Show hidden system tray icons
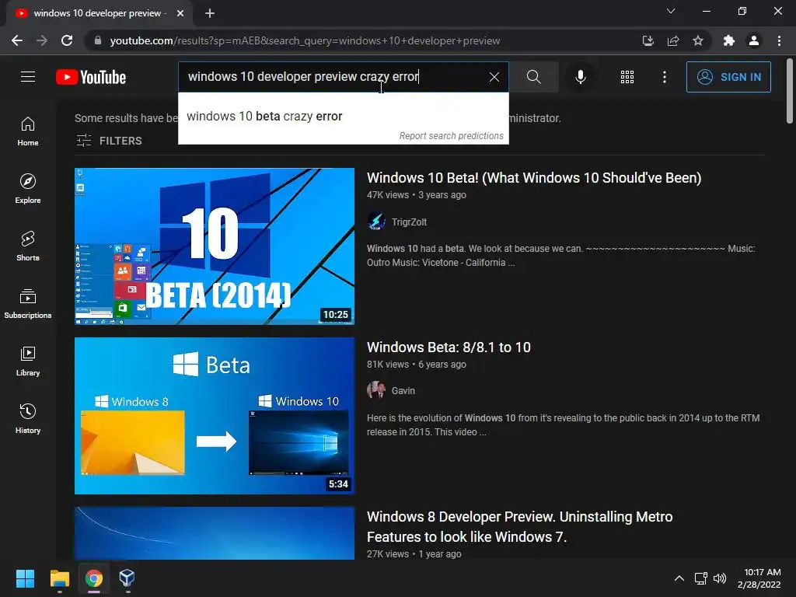Screen dimensions: 796x597 679,578
